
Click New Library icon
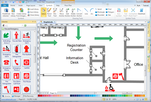(13, 12)
